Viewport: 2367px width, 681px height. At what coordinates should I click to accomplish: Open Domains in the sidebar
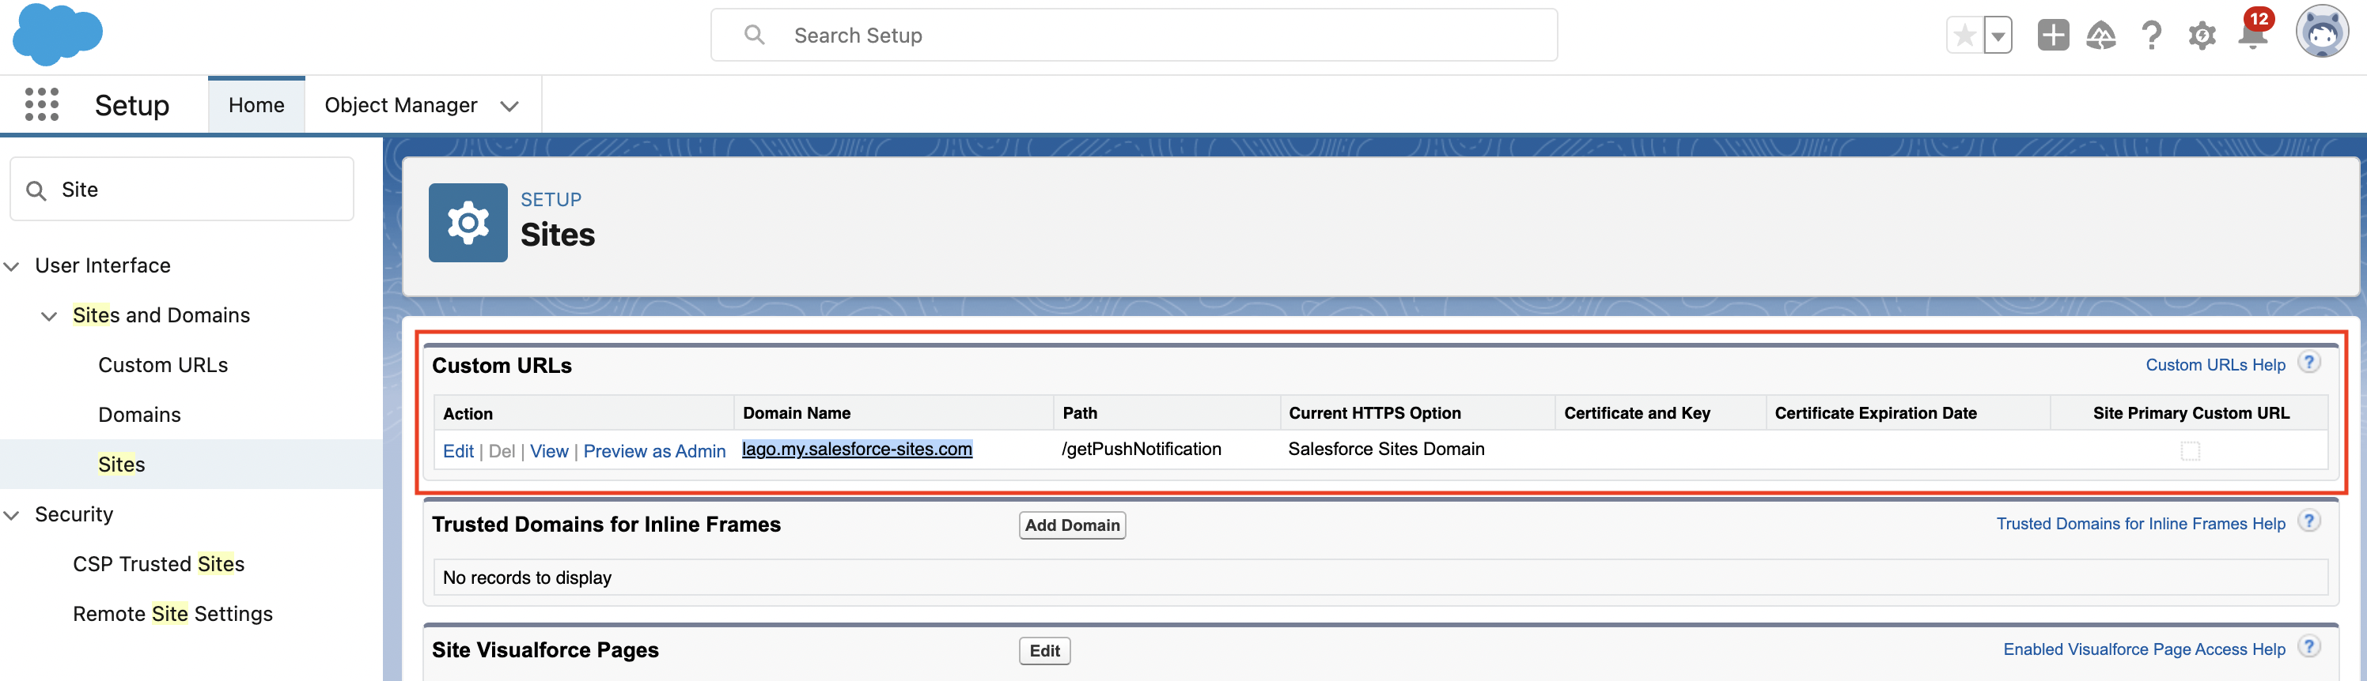click(138, 414)
